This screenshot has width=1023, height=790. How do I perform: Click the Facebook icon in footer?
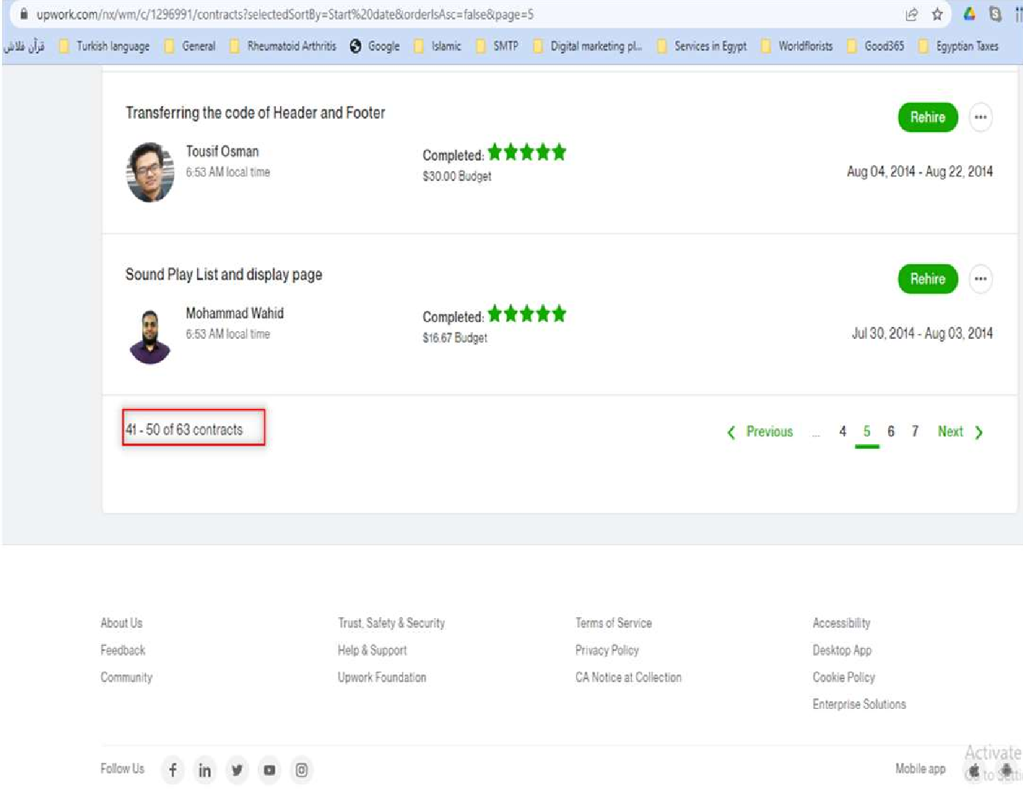click(173, 770)
